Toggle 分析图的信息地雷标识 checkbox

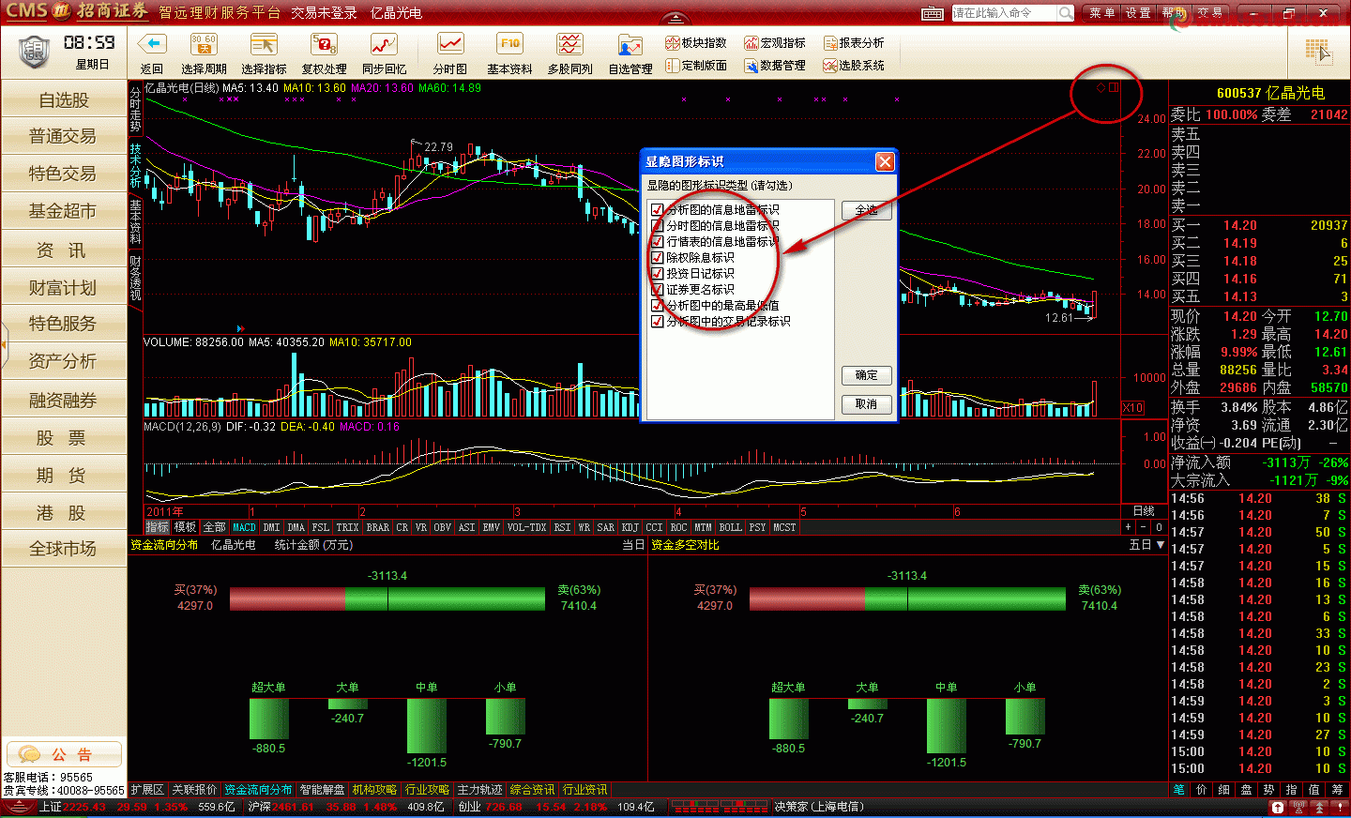click(658, 210)
